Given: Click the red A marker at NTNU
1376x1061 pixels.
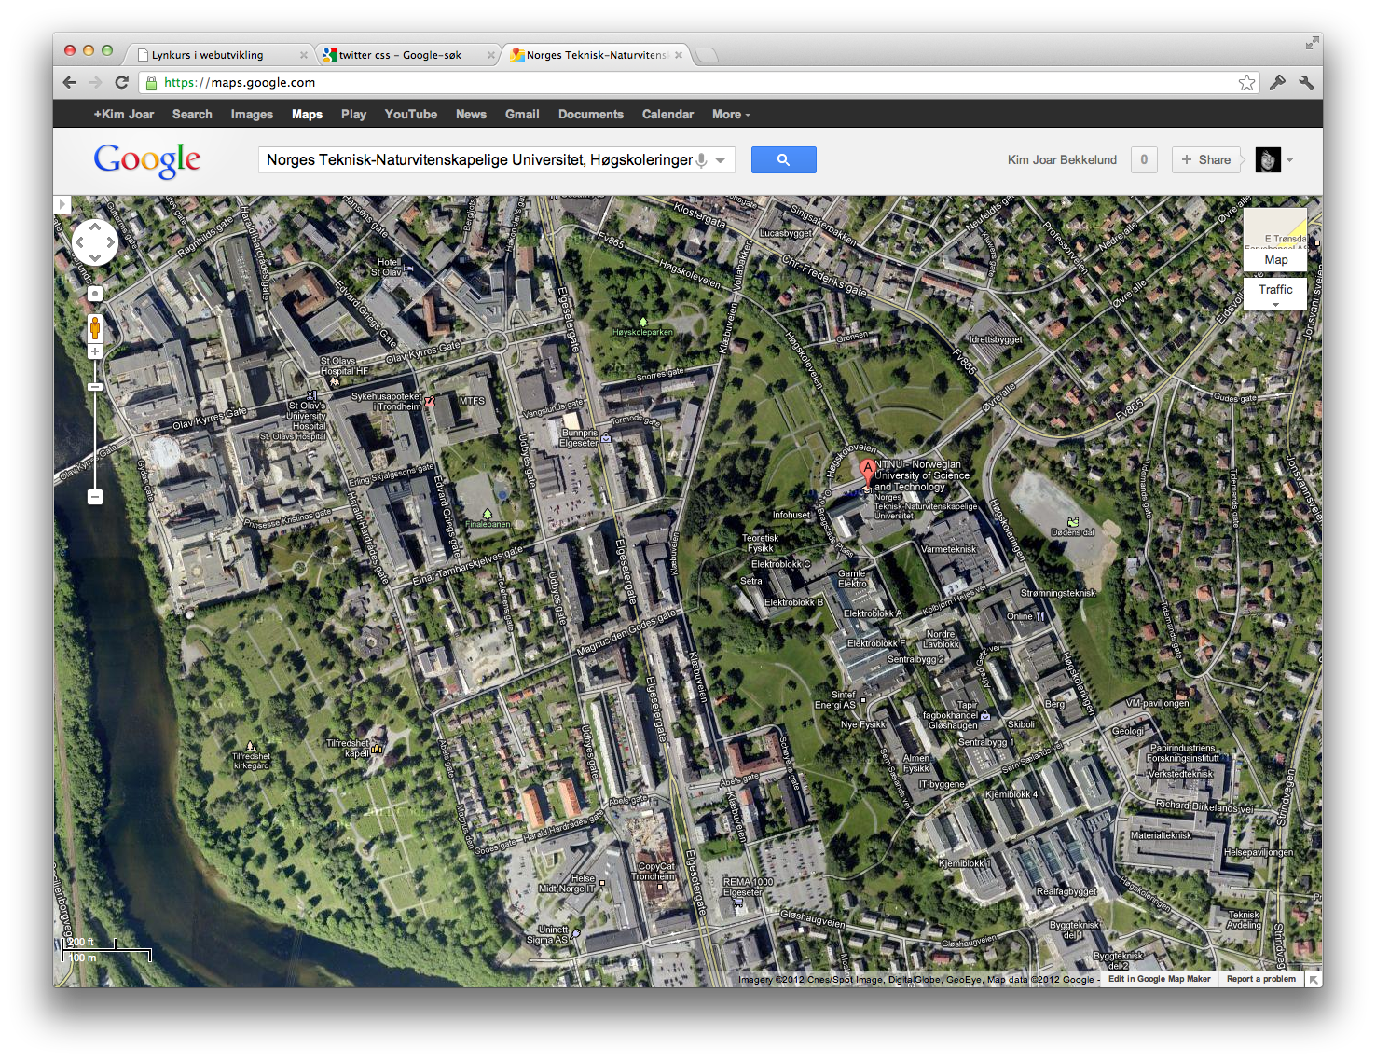Looking at the screenshot, I should (868, 471).
